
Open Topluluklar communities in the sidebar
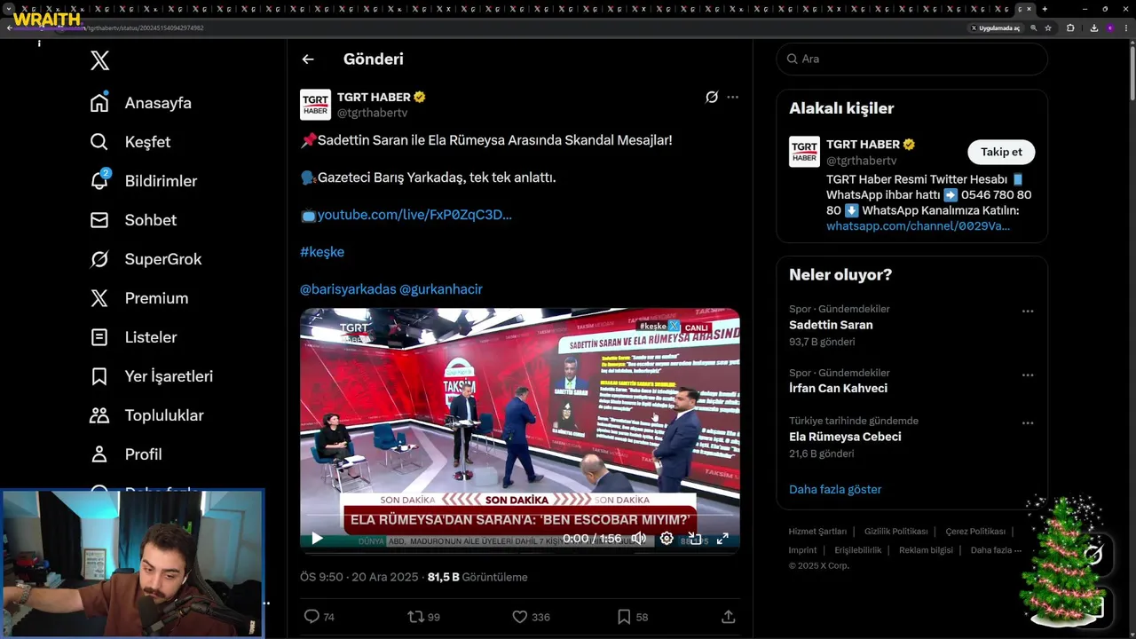point(146,415)
